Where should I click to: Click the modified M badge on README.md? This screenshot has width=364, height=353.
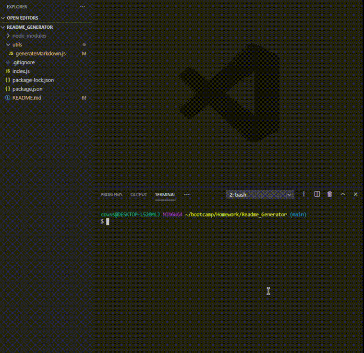[84, 98]
